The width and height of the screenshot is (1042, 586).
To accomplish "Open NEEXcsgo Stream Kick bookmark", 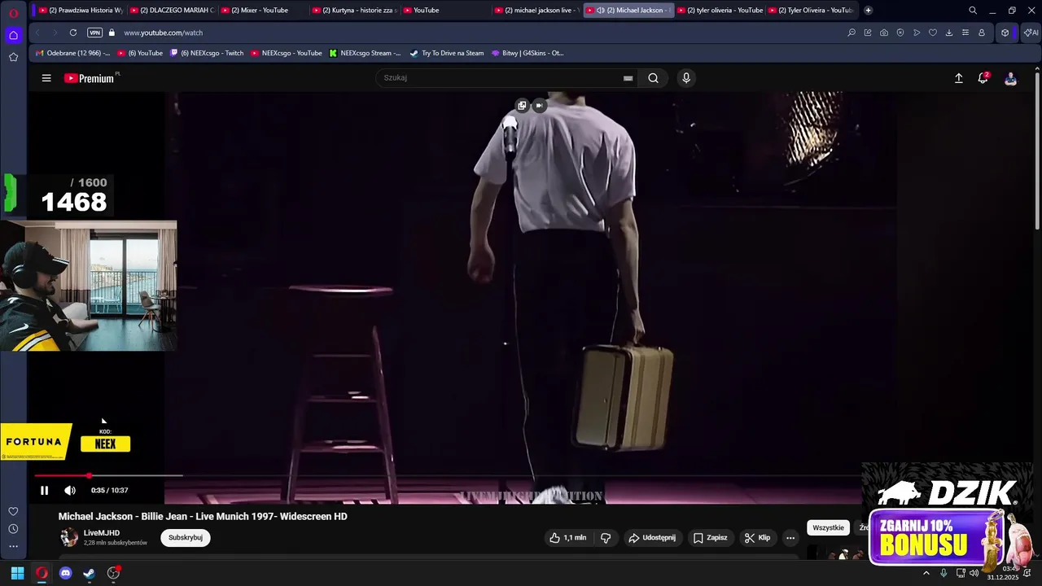I will pos(365,53).
